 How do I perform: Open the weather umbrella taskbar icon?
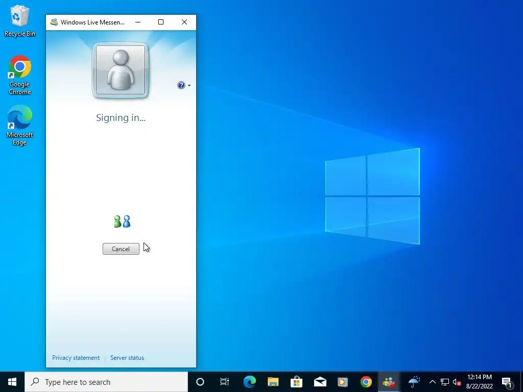click(414, 382)
